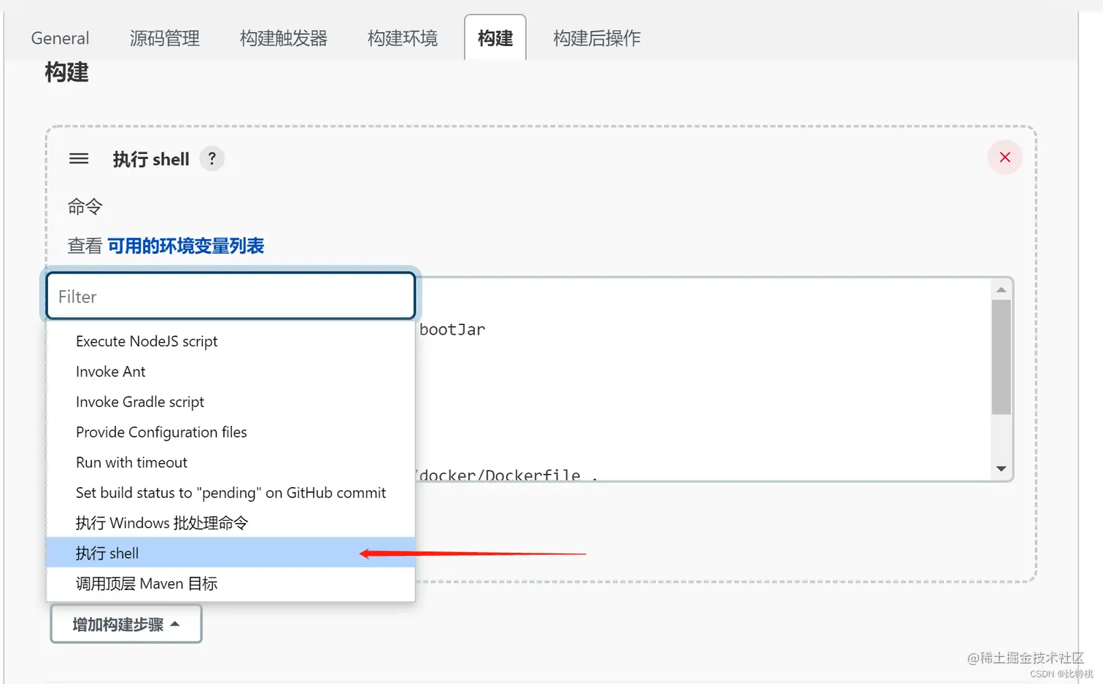Open the General tab
The image size is (1103, 684).
coord(60,38)
